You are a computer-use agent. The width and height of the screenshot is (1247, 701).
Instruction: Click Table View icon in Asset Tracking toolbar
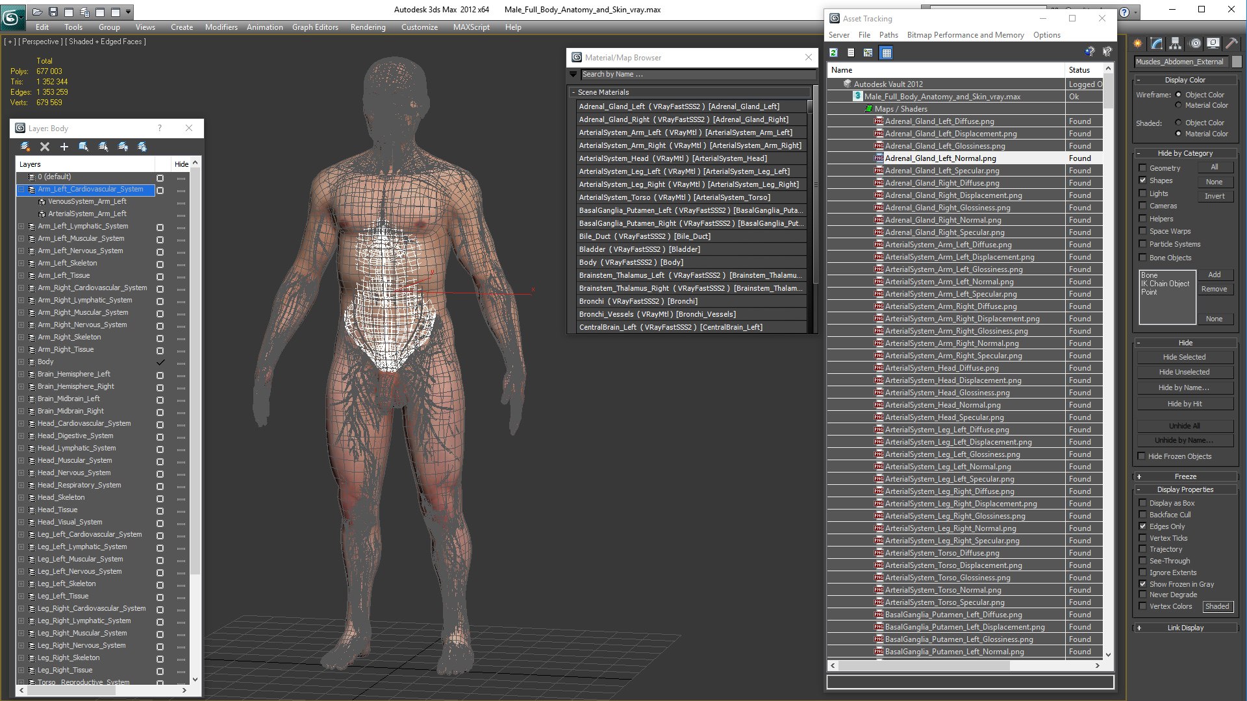pyautogui.click(x=886, y=53)
